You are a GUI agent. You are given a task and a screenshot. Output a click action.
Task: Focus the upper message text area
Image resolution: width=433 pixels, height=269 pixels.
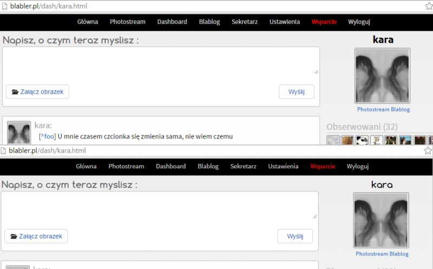161,61
